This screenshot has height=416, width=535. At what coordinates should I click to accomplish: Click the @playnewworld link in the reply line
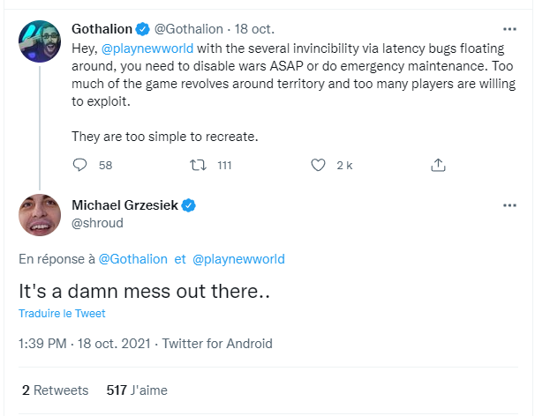click(x=238, y=259)
